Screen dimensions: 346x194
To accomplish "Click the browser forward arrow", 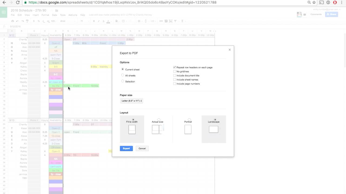I will 11,2.
